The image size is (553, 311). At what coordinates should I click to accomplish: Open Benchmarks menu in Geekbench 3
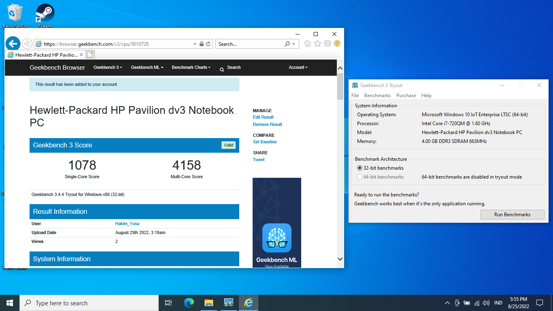coord(377,96)
